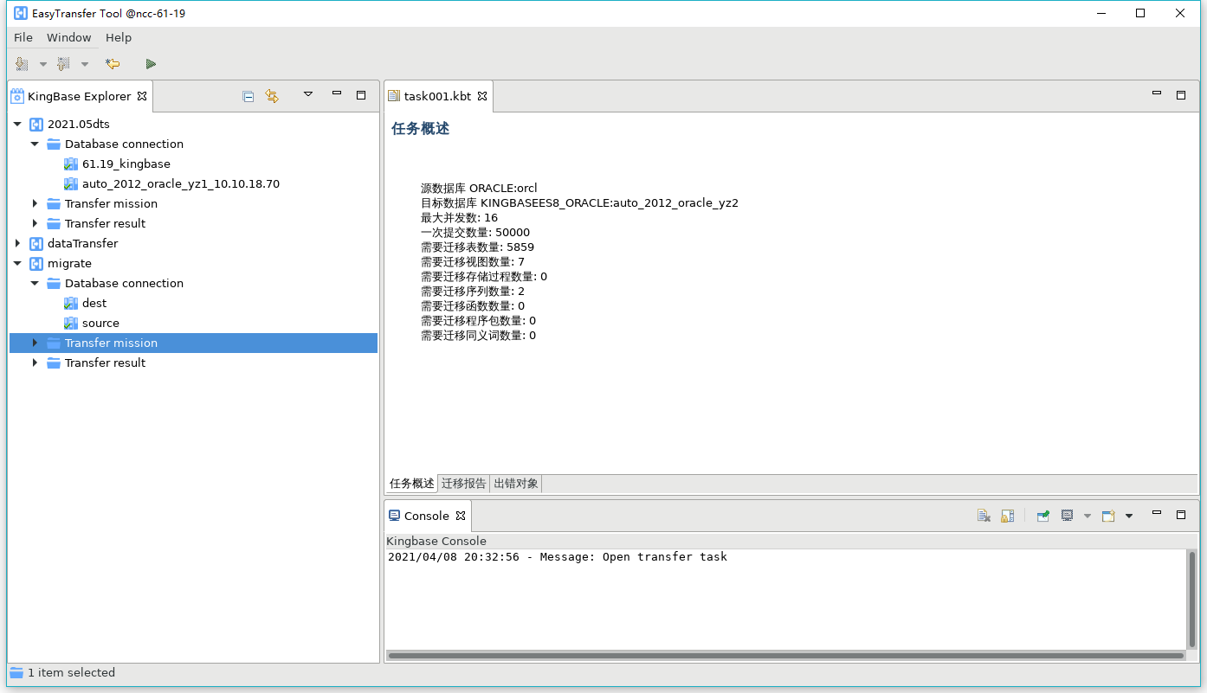1207x693 pixels.
Task: Collapse the 2021.05dts project node
Action: coord(17,125)
